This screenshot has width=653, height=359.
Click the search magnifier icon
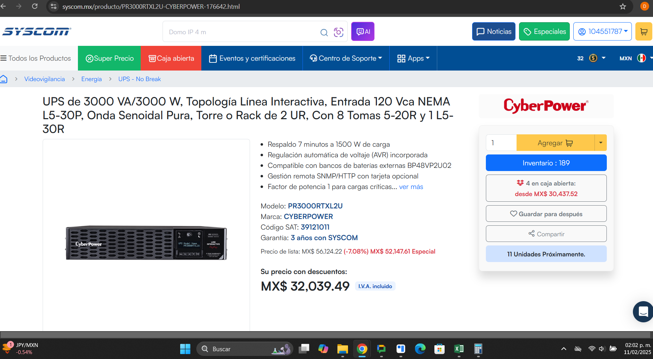324,32
